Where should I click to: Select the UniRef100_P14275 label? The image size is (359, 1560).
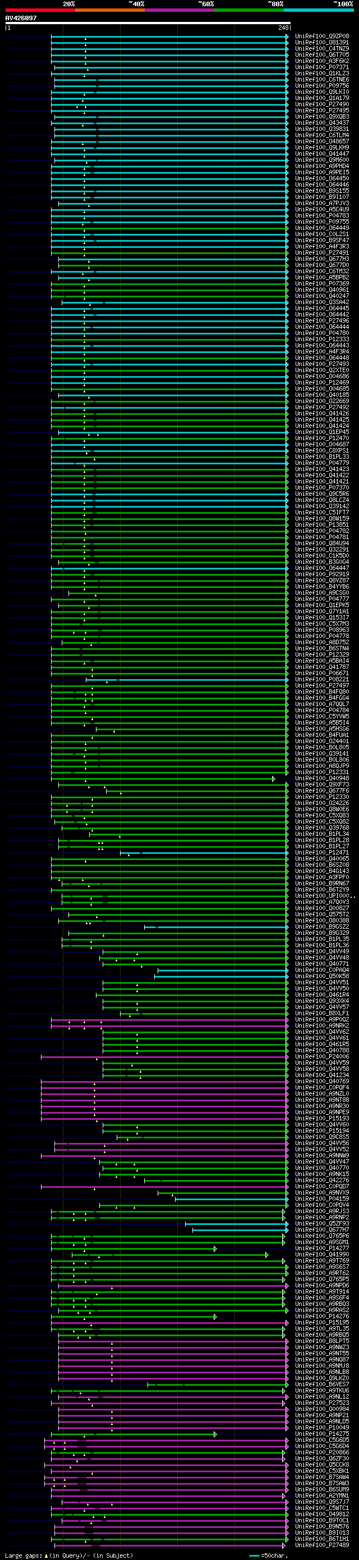321,1434
